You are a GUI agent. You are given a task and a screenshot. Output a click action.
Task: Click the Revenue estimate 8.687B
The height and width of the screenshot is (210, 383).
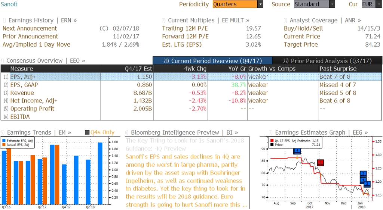pos(143,93)
